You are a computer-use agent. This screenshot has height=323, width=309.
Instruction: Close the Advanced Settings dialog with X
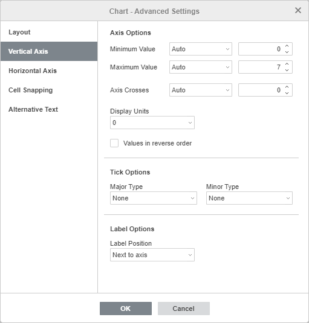point(298,10)
